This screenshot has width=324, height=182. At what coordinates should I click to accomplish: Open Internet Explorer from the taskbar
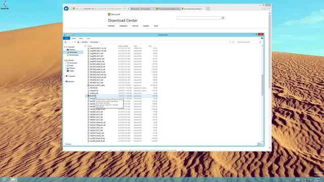click(x=6, y=179)
